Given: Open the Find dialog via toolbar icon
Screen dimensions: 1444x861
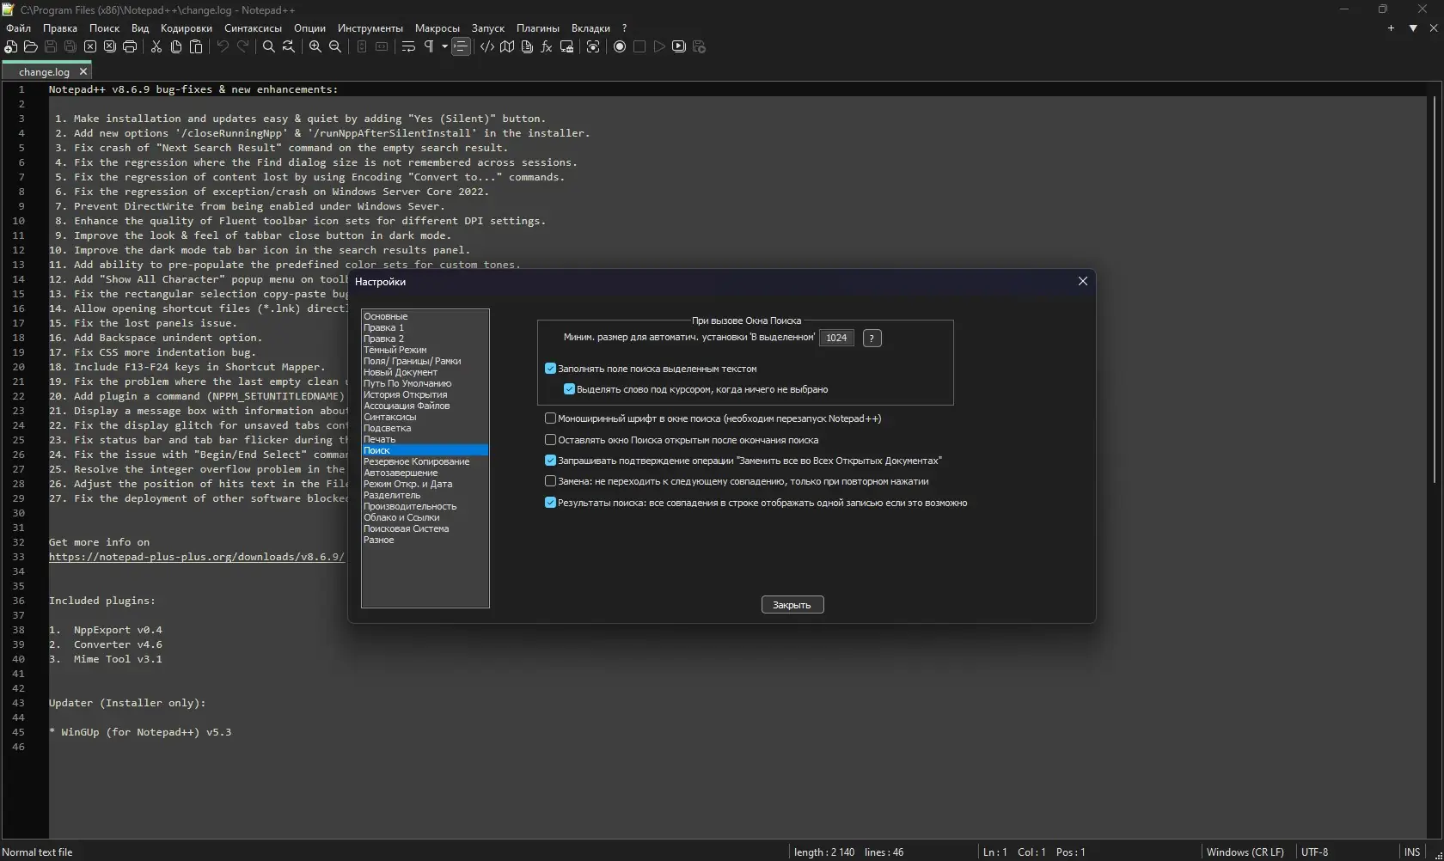Looking at the screenshot, I should point(268,47).
